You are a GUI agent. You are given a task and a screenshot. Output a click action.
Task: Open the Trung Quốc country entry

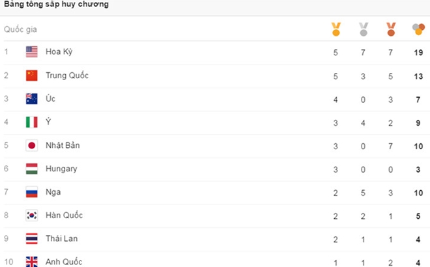[x=67, y=76]
